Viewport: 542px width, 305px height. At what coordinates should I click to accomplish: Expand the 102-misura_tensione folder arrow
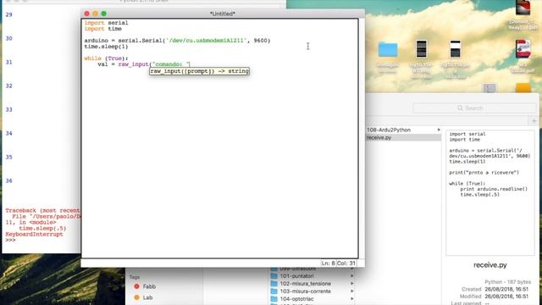(352, 284)
